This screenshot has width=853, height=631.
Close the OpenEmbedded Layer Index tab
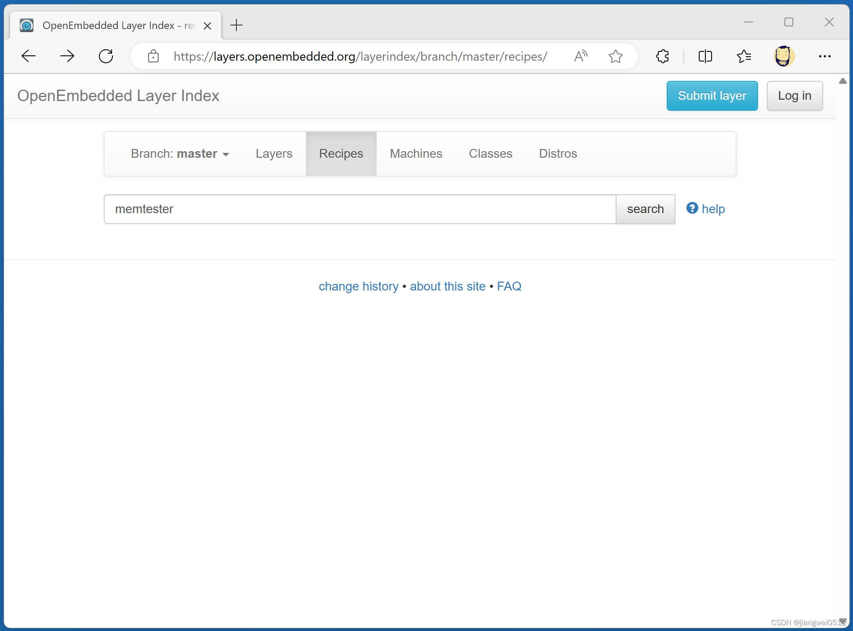207,26
